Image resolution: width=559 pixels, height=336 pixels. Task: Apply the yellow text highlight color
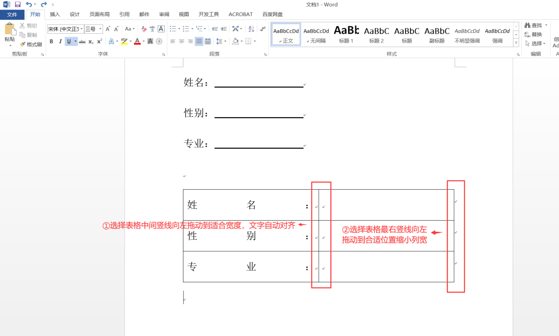tap(124, 42)
